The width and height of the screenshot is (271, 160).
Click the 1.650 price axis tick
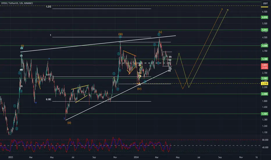tap(265, 107)
